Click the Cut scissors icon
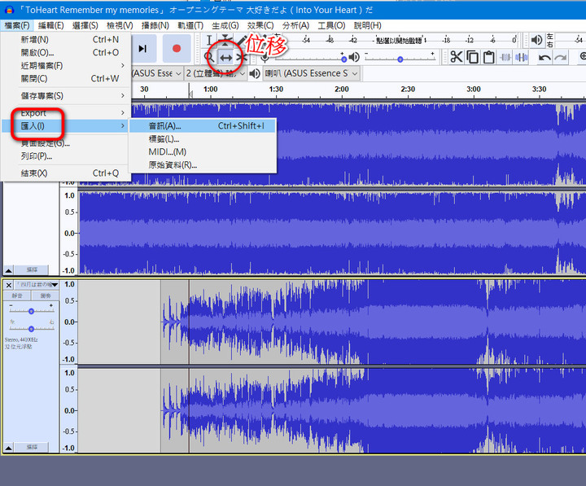This screenshot has width=586, height=486. 457,57
